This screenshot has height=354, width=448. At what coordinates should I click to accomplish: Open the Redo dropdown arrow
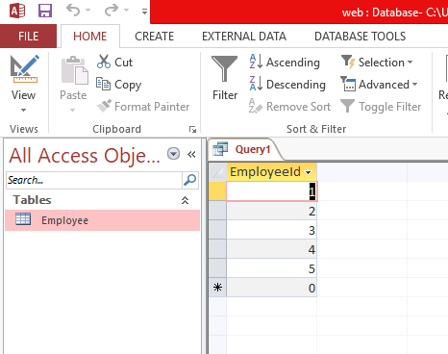click(127, 11)
